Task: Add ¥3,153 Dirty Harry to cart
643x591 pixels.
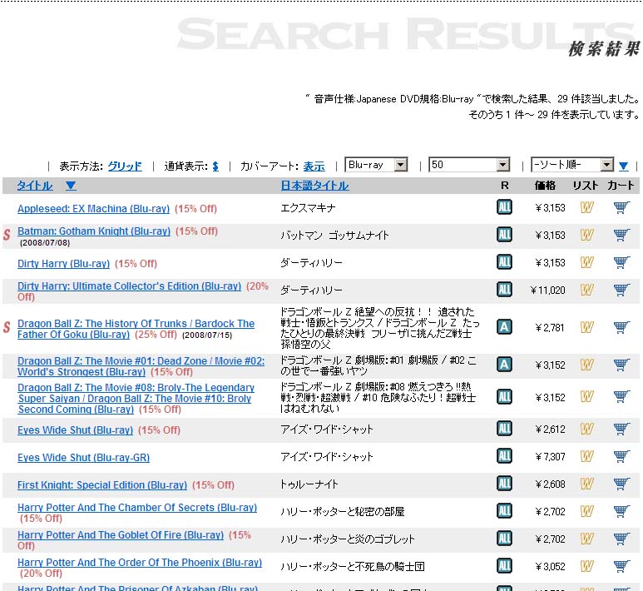Action: 621,263
